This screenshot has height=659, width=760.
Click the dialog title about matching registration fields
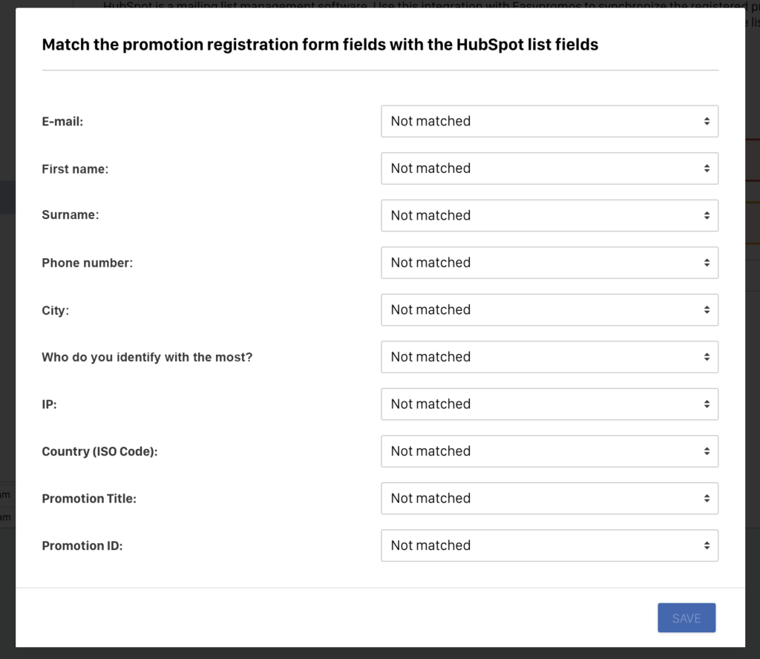coord(320,45)
